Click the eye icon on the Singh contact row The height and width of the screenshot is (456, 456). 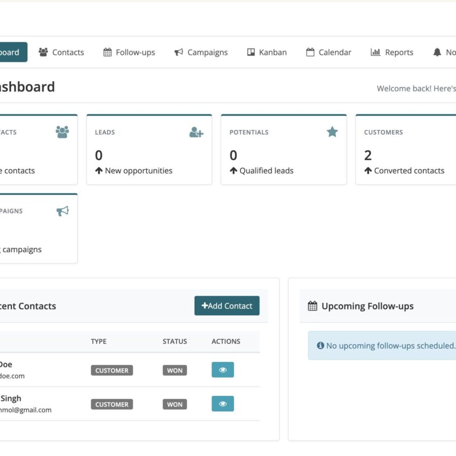tap(222, 404)
